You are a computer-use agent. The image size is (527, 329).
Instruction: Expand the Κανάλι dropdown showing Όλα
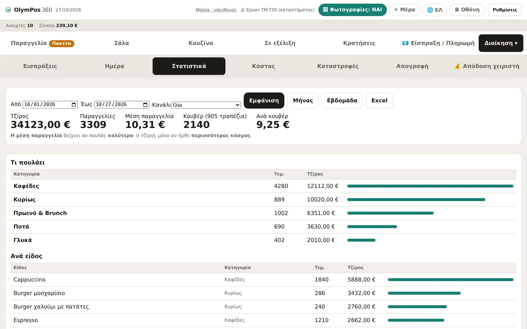point(206,105)
